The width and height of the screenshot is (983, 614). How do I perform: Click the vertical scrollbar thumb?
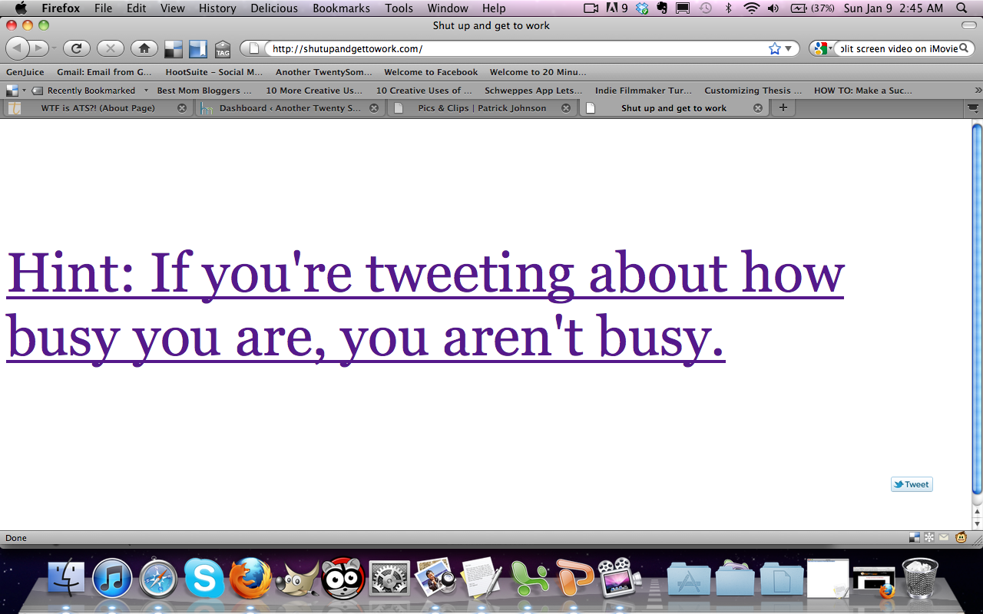(977, 307)
